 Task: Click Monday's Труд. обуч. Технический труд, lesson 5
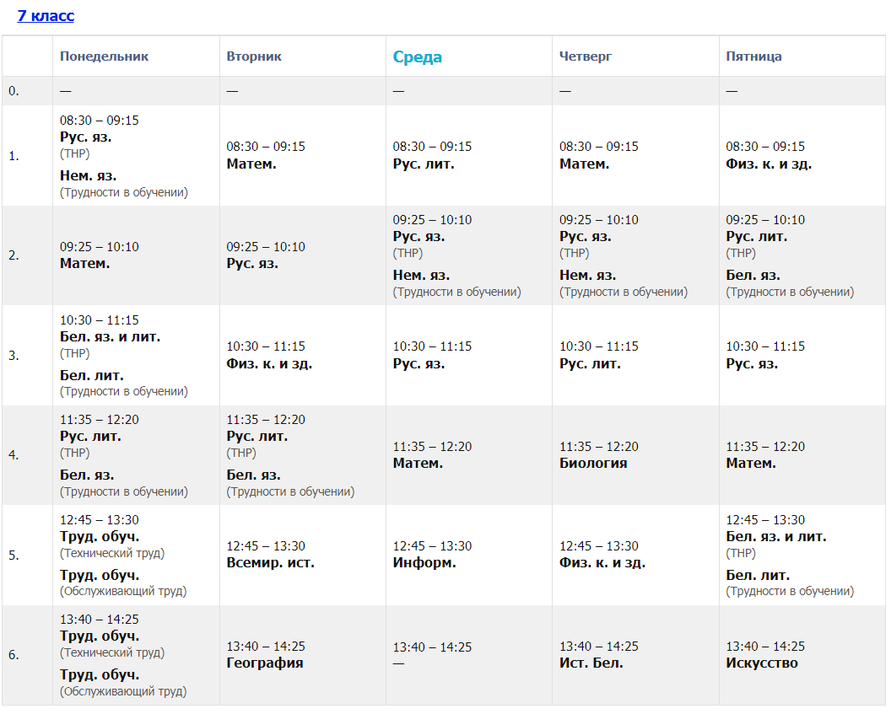(100, 537)
